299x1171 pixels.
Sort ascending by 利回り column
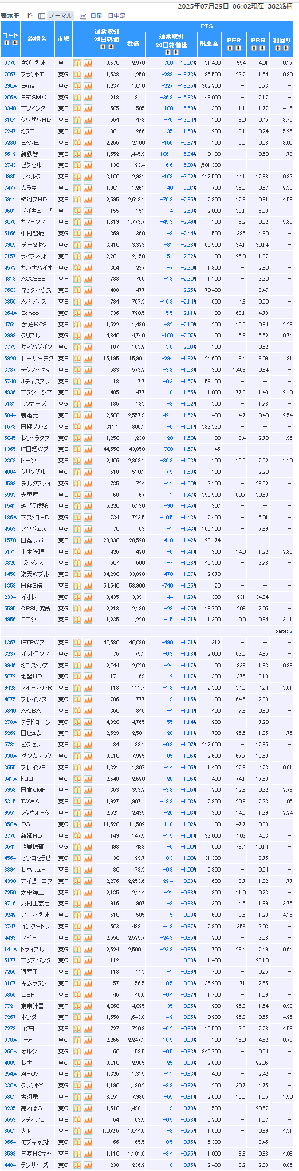279,48
